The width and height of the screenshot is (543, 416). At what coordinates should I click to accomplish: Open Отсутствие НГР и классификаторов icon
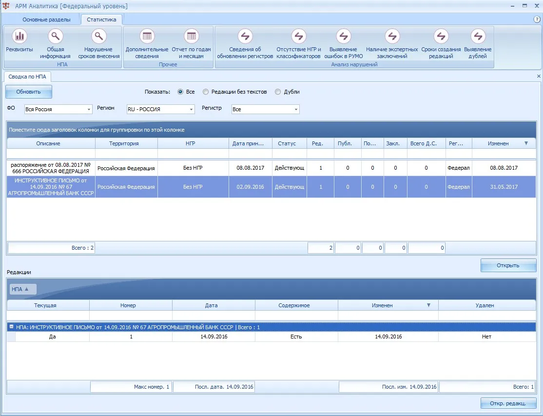click(298, 36)
